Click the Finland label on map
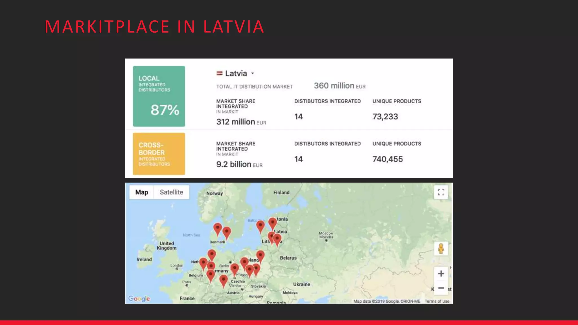 pos(281,192)
